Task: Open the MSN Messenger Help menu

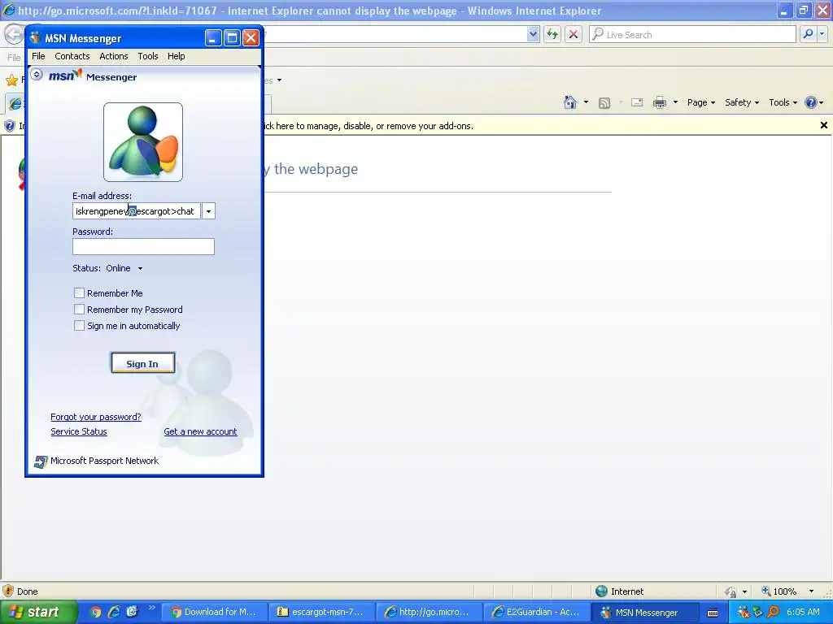Action: (176, 56)
